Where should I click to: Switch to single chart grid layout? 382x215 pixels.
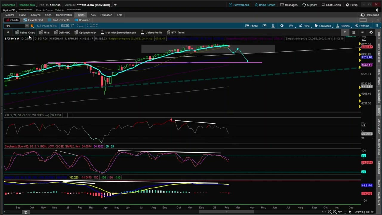click(345, 33)
